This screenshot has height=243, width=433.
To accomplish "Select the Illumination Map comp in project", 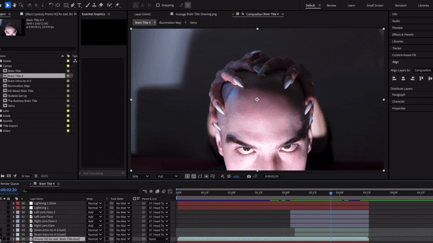I will coord(19,86).
